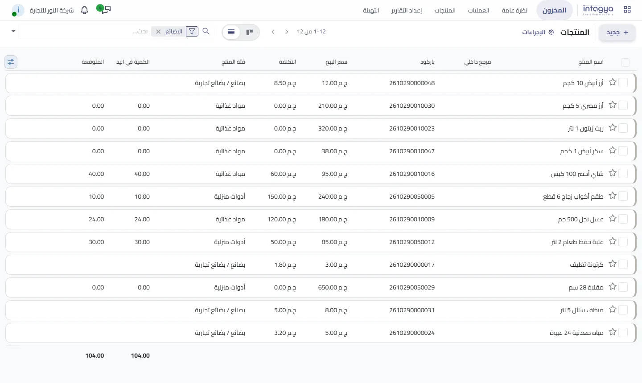Select the أرز مصري 5 كجم checkbox
The width and height of the screenshot is (642, 383).
pos(623,106)
